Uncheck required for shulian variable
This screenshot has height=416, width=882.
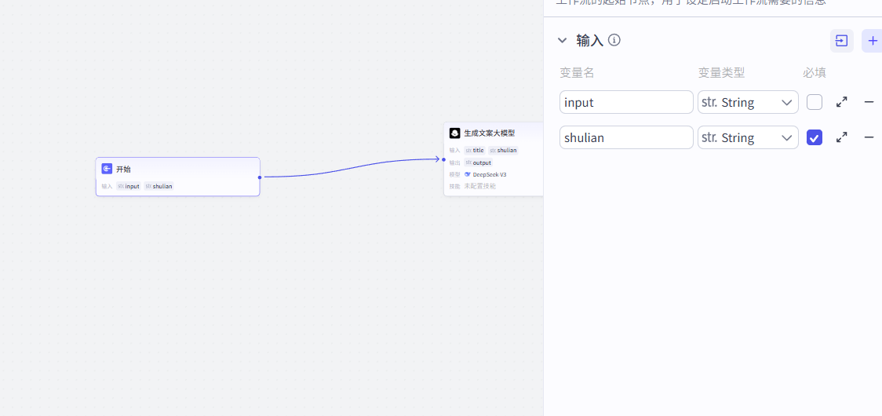pos(815,137)
